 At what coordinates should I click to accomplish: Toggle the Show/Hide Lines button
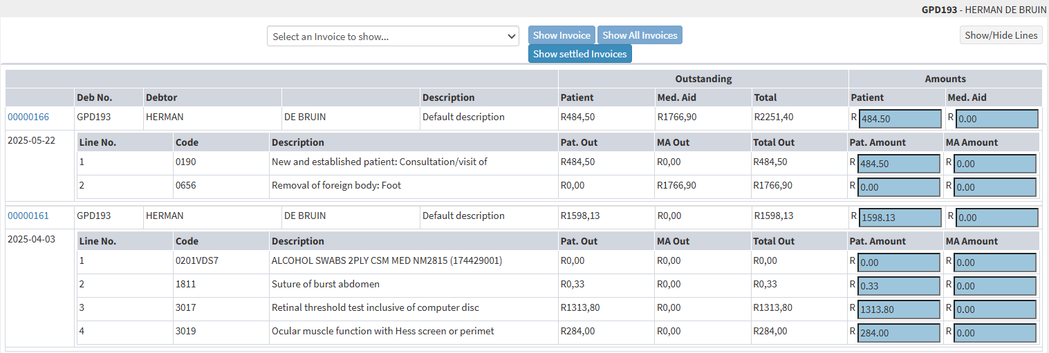(x=1001, y=35)
